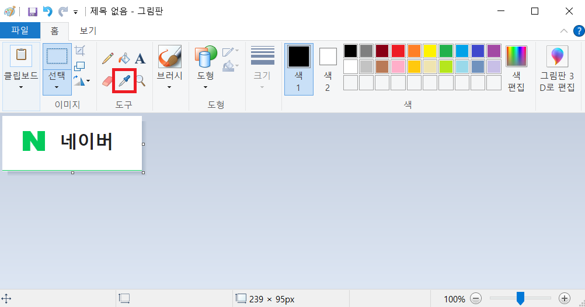Choose the brown color swatch
Image resolution: width=585 pixels, height=307 pixels.
tap(382, 66)
